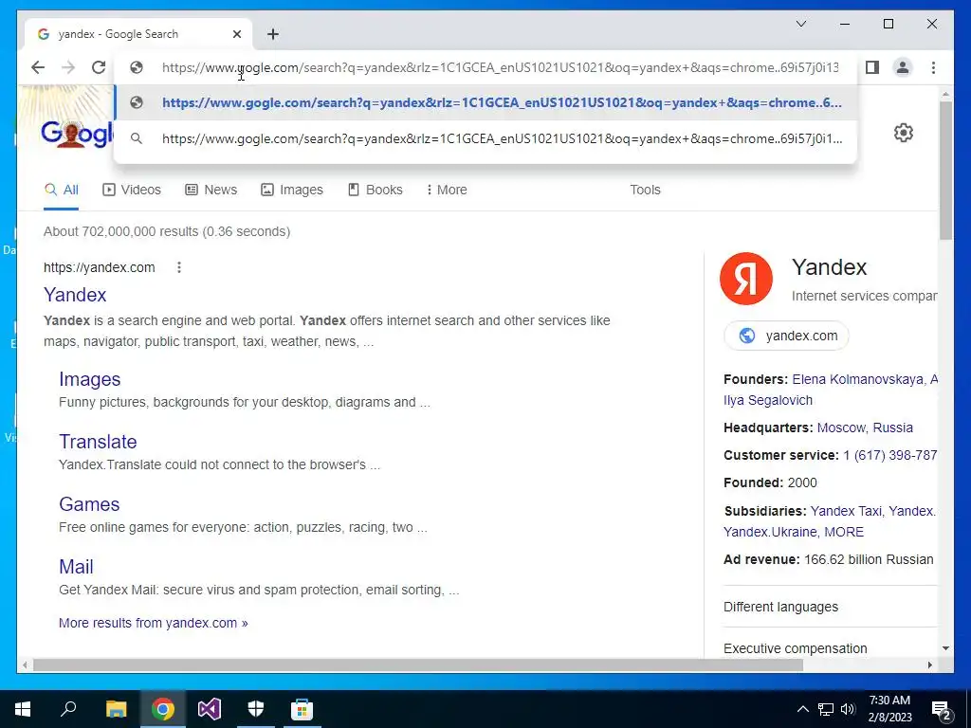
Task: Click the horizontal scrollbar thumb
Action: [418, 664]
